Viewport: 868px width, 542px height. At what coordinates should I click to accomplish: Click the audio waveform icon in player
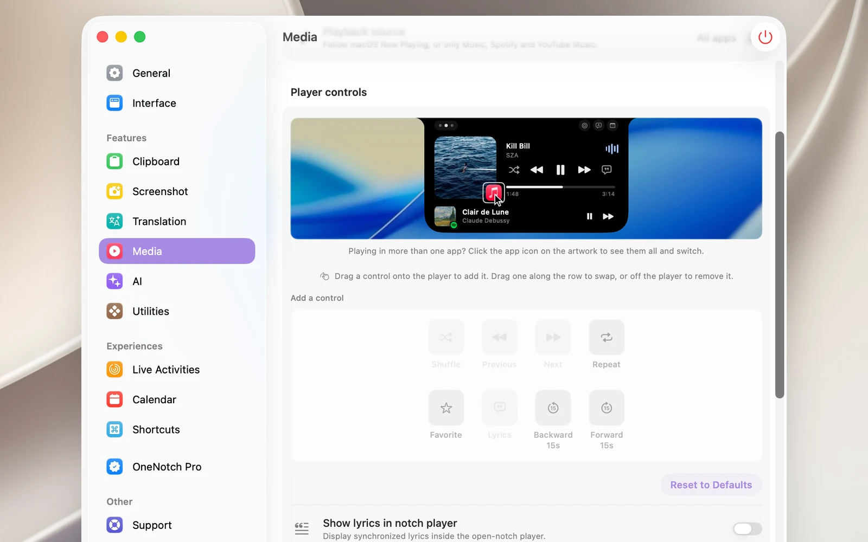coord(612,149)
